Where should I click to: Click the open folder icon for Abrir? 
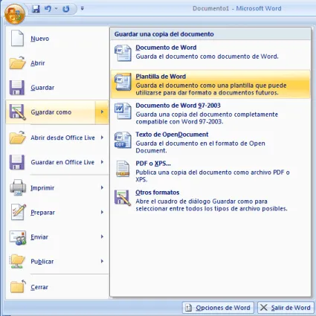click(x=17, y=62)
